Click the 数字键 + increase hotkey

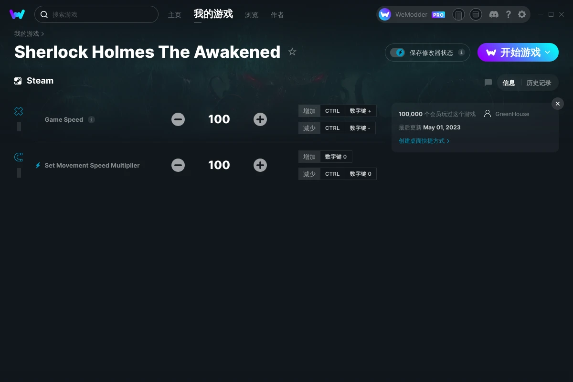click(361, 111)
